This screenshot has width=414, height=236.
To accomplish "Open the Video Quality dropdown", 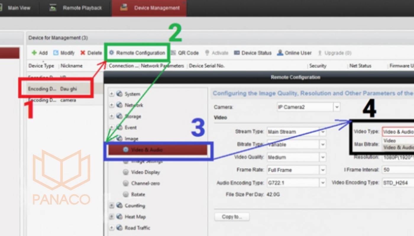I will (x=323, y=157).
